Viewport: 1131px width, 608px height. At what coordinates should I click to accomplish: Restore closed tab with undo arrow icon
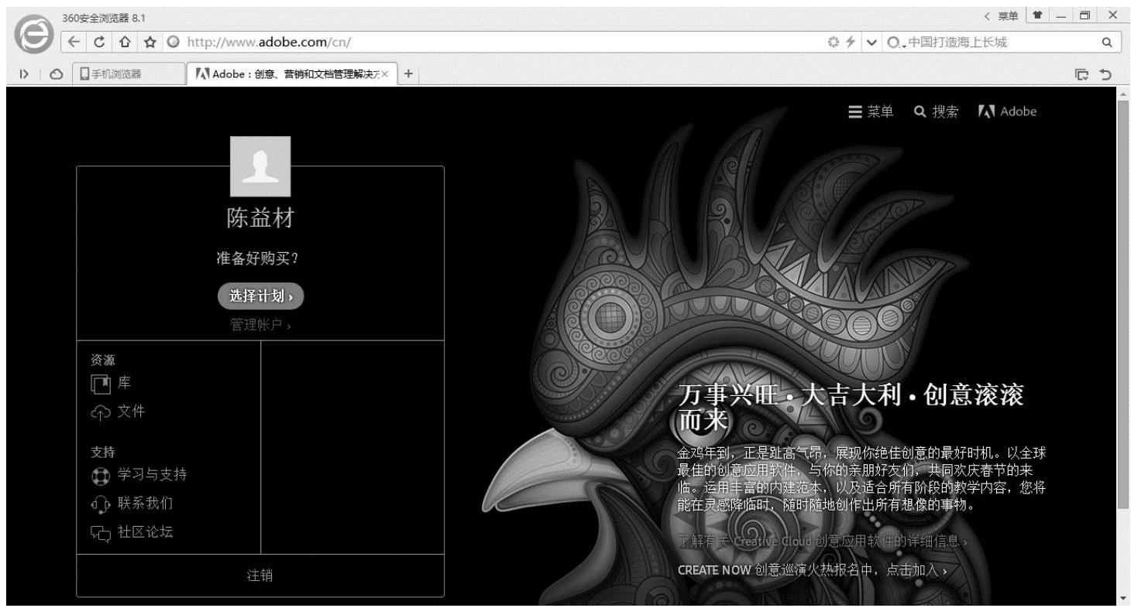1105,74
